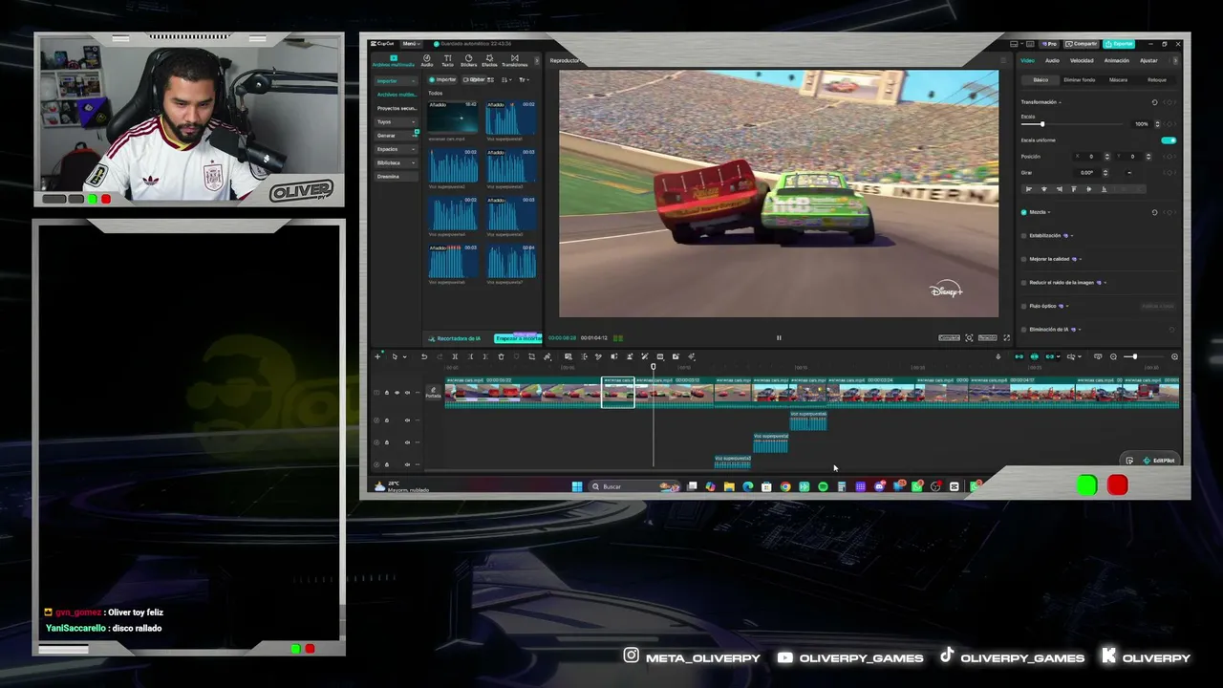Select the Voz superpuesta7 audio thumbnail

pyautogui.click(x=512, y=263)
